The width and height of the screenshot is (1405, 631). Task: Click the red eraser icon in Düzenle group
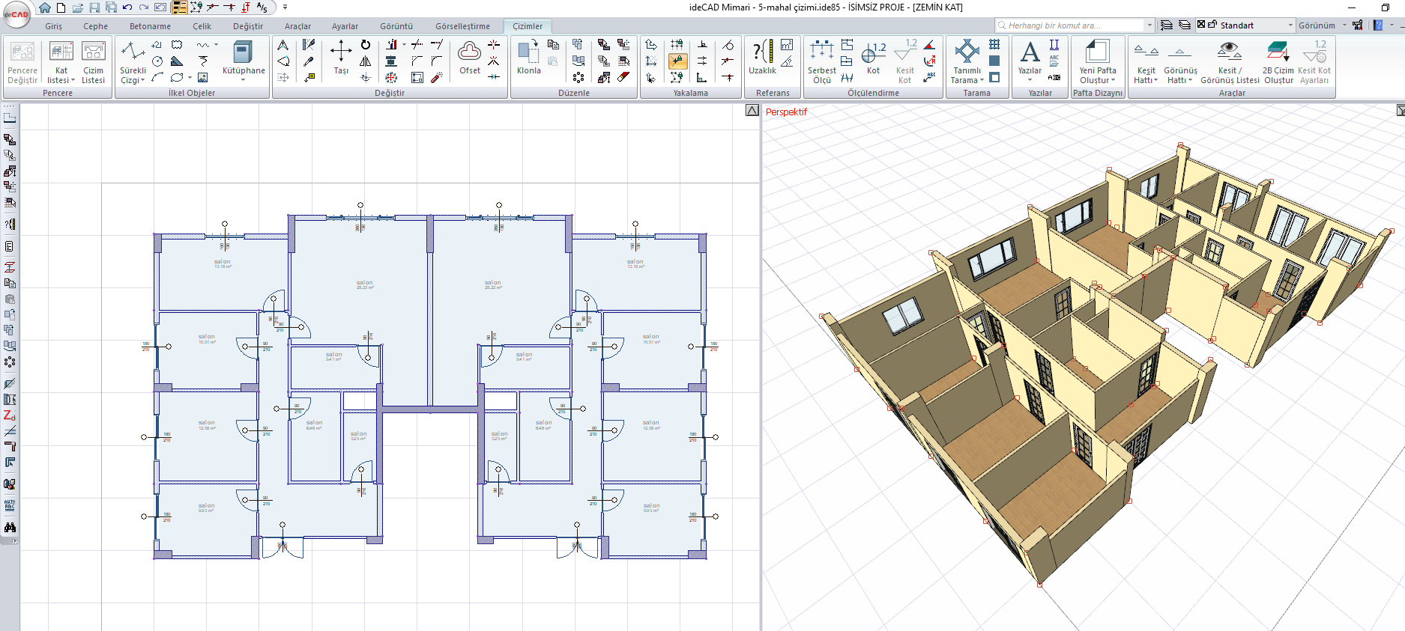pyautogui.click(x=623, y=77)
